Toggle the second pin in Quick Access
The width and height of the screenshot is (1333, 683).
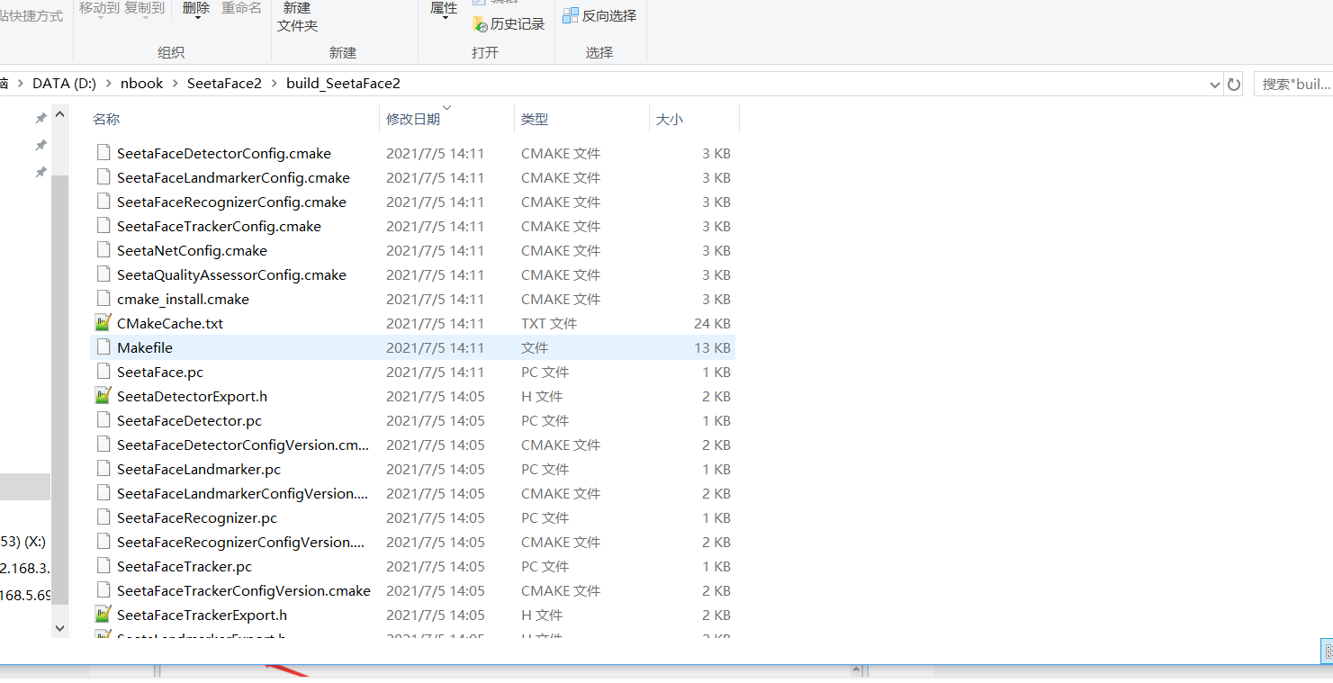pyautogui.click(x=40, y=145)
